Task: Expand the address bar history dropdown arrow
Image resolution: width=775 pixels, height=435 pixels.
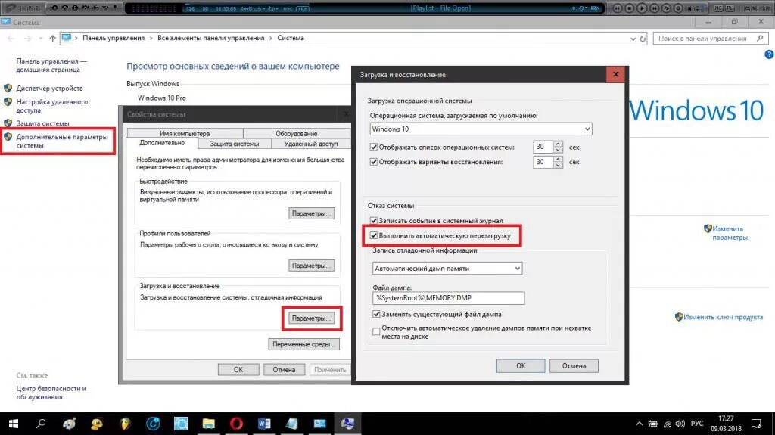Action: [633, 39]
